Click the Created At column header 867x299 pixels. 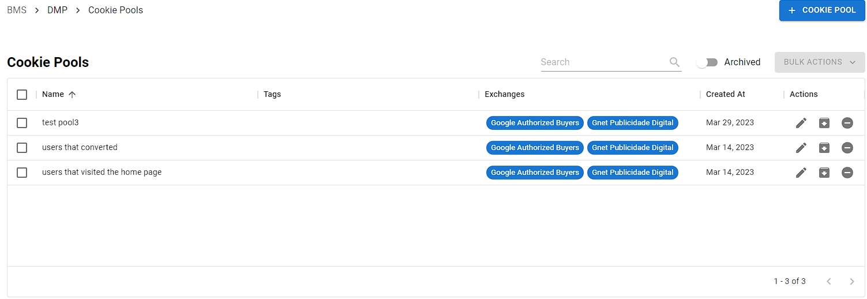point(725,95)
